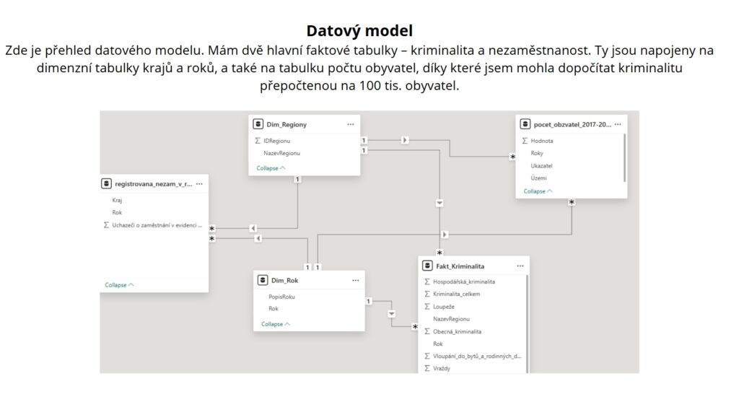The width and height of the screenshot is (739, 415).
Task: Click the Dim_Rok table icon
Action: [263, 280]
